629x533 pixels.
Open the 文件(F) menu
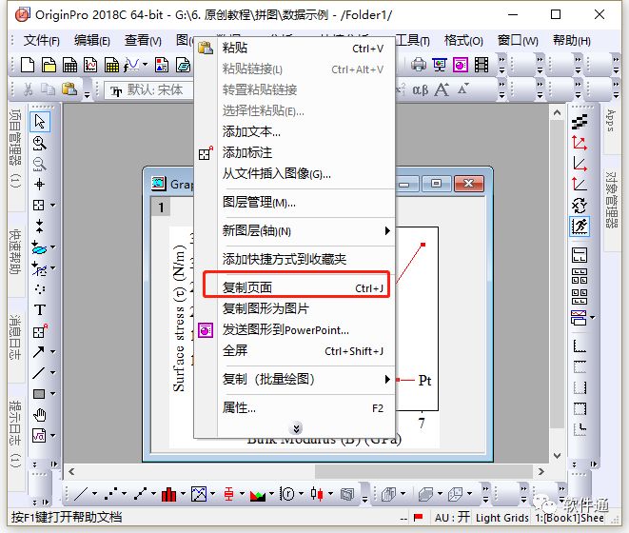tap(41, 41)
